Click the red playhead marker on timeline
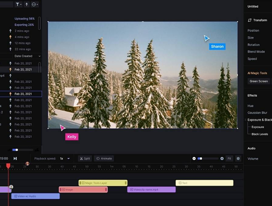This screenshot has width=272, height=206. coord(8,166)
